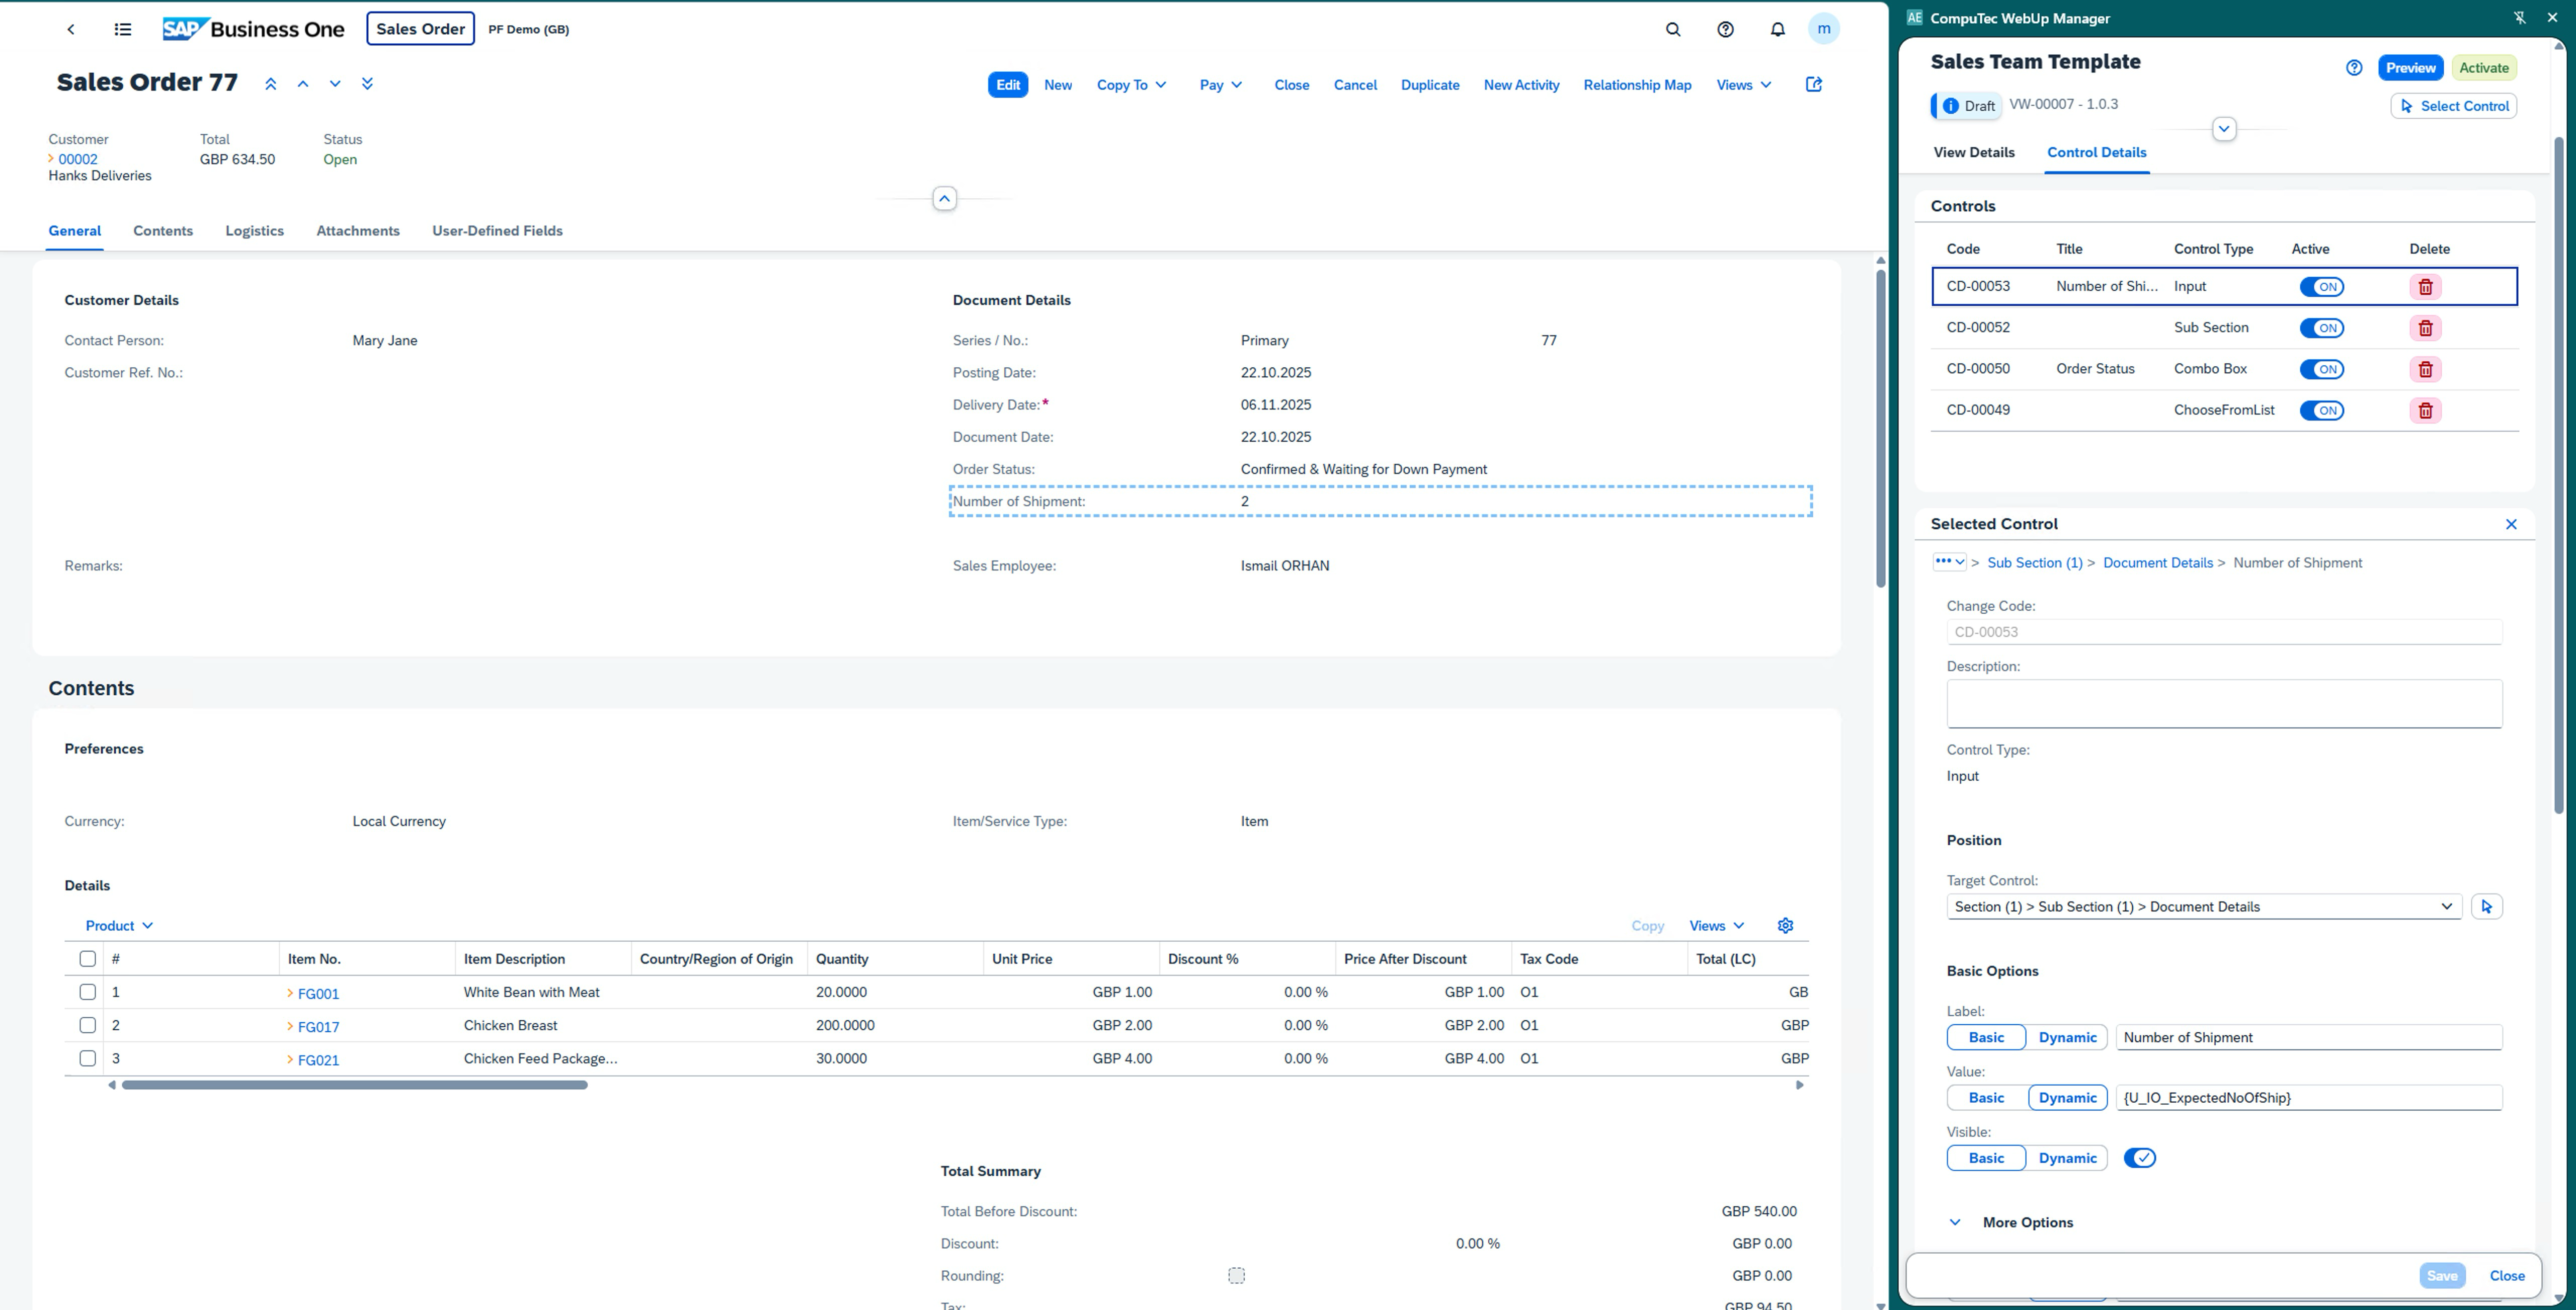Image resolution: width=2576 pixels, height=1310 pixels.
Task: Click the help question mark icon in SAP header
Action: tap(1725, 29)
